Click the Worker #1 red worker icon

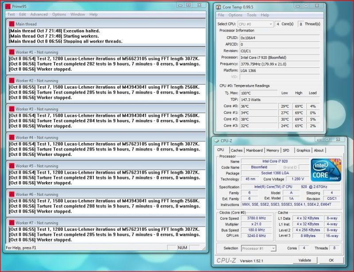point(12,52)
